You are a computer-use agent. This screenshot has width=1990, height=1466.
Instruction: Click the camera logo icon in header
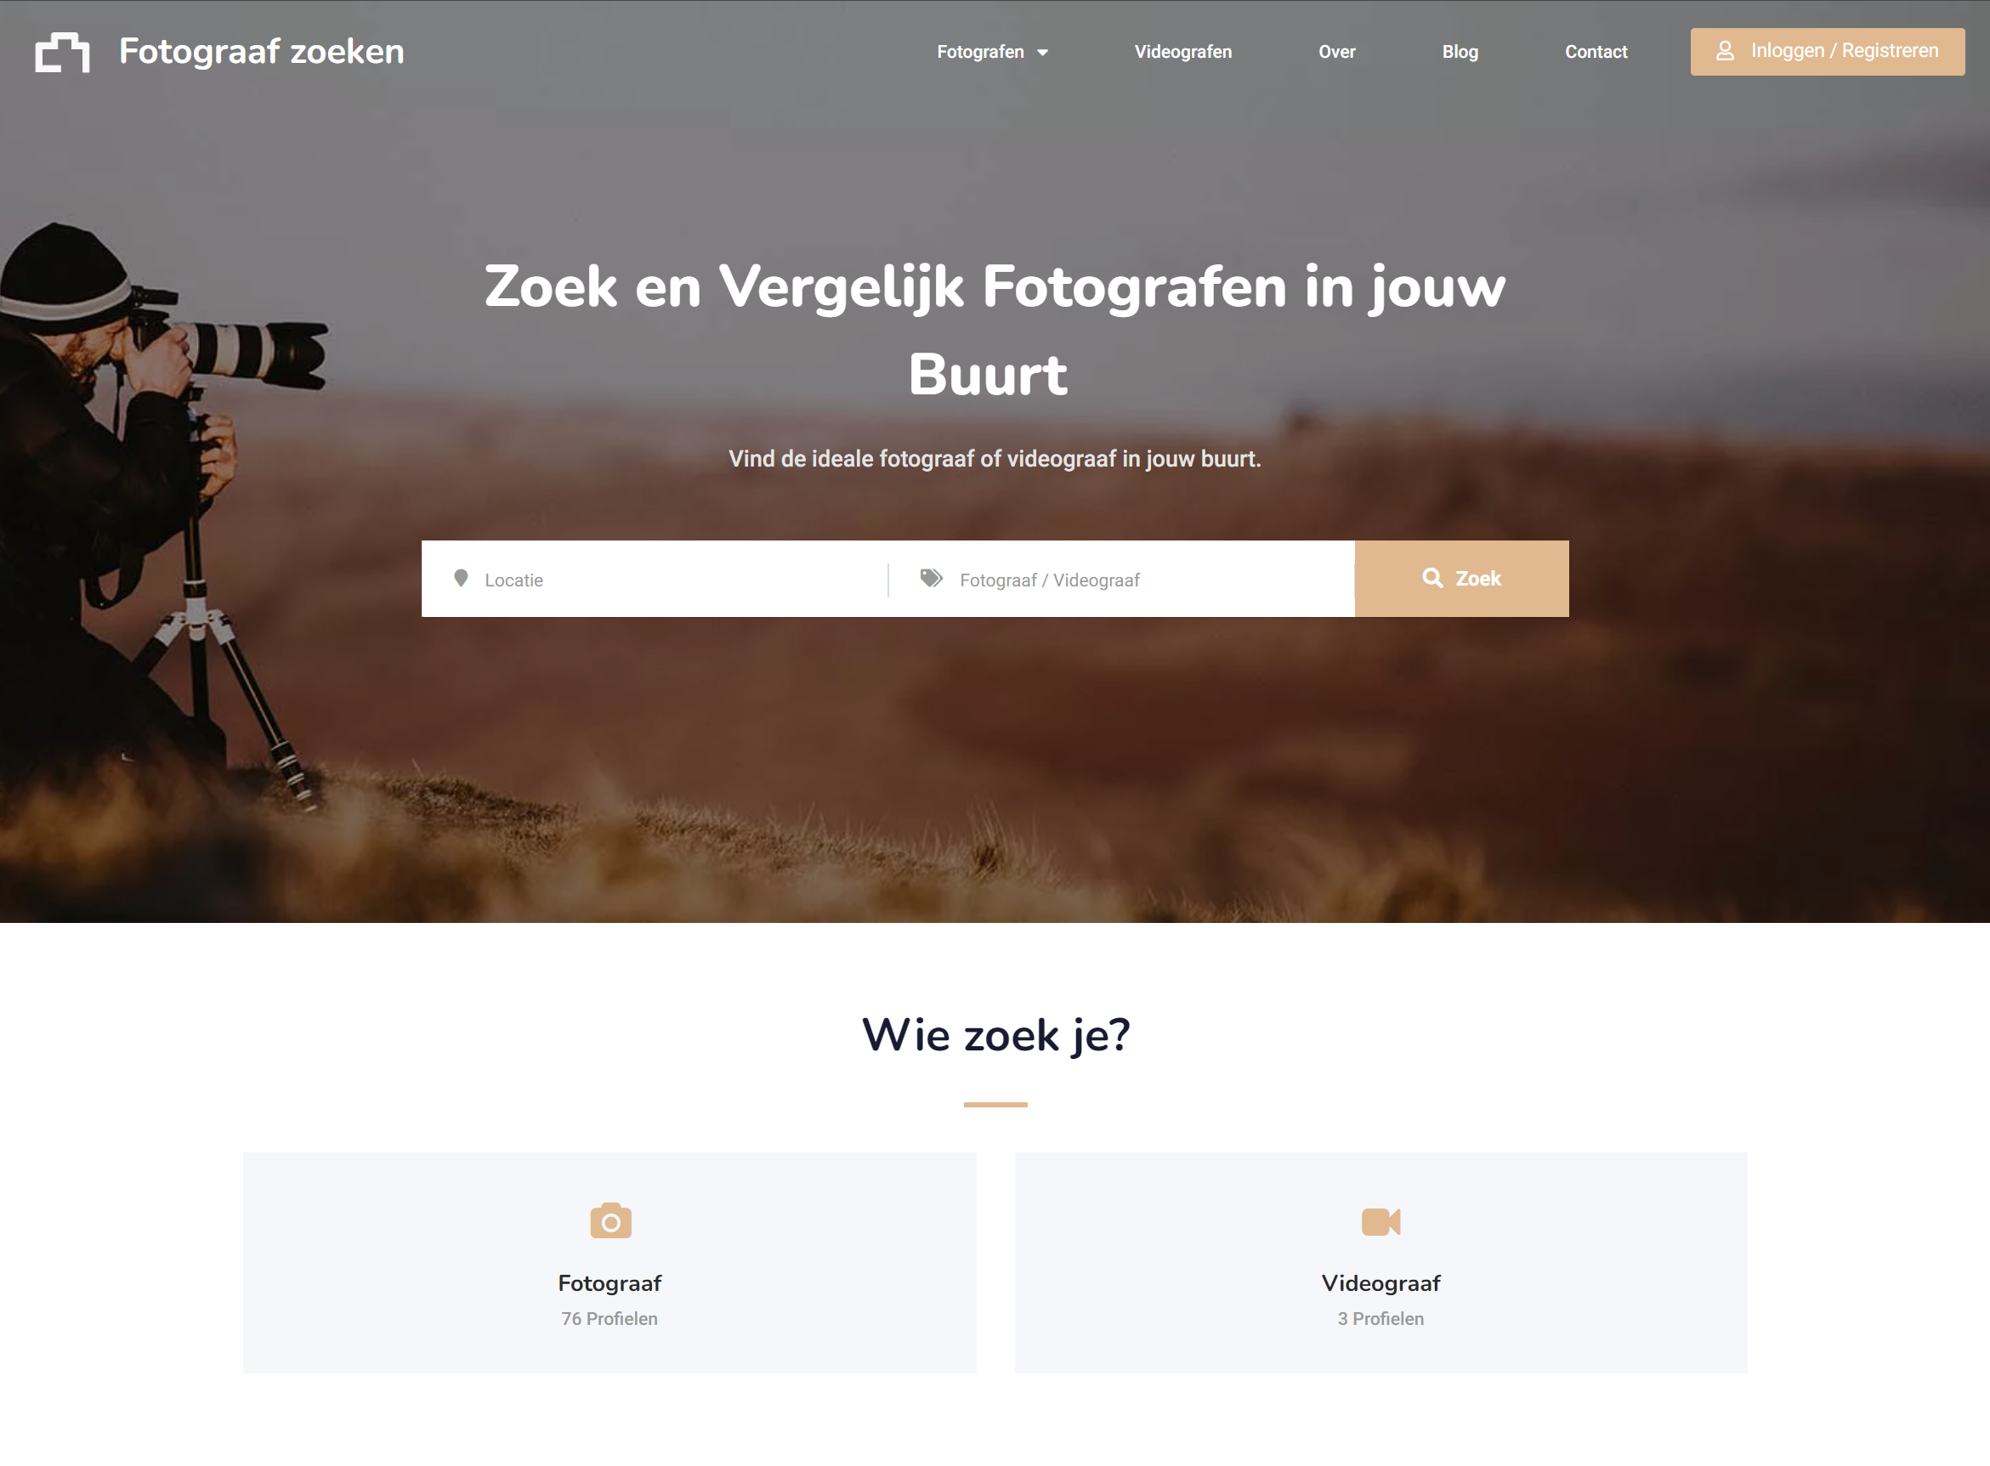[x=62, y=52]
